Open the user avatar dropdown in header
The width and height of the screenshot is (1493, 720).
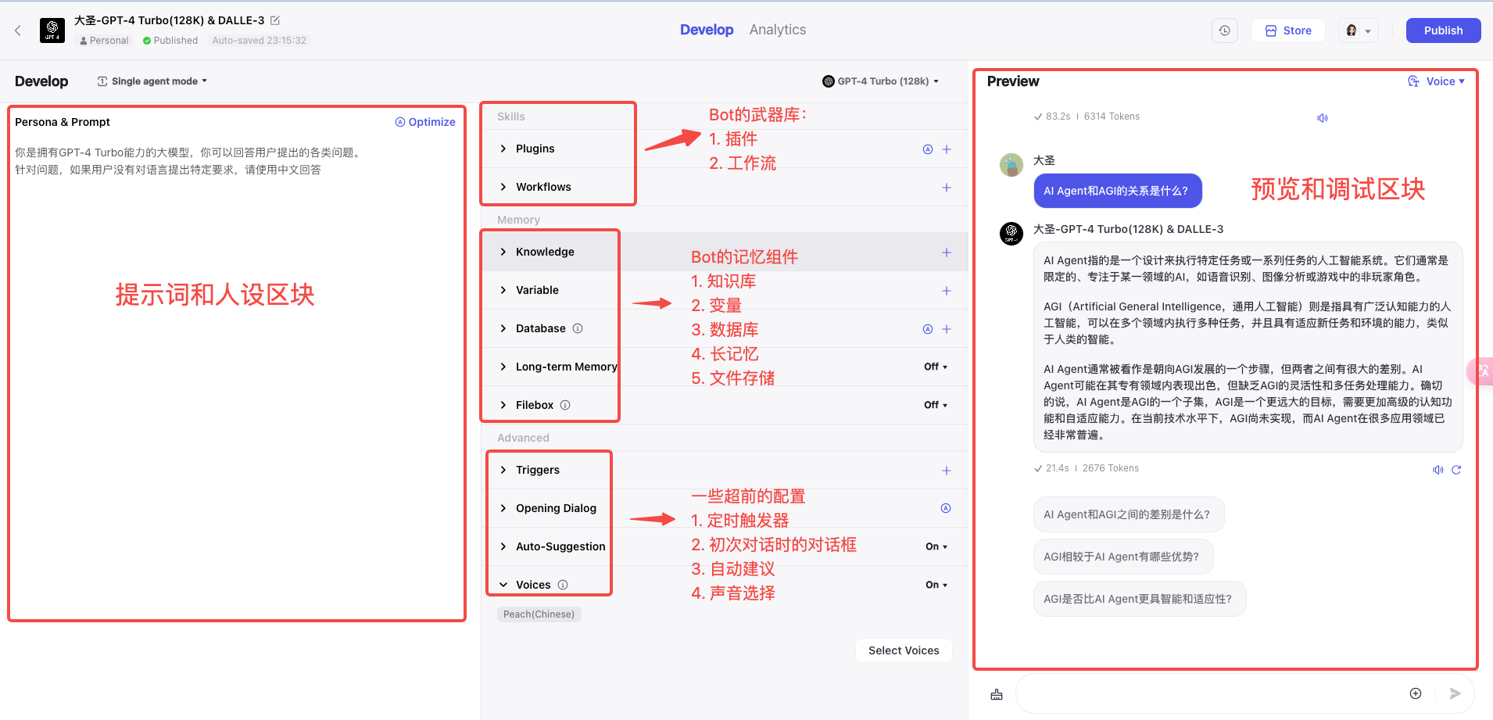1358,30
